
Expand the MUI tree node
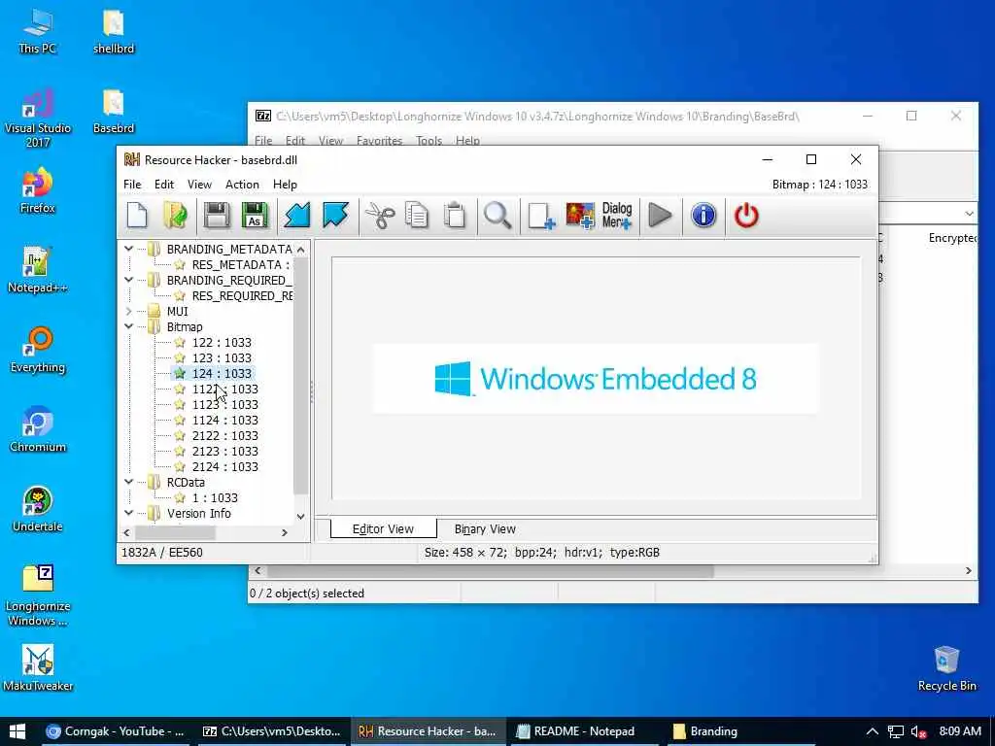click(x=129, y=311)
